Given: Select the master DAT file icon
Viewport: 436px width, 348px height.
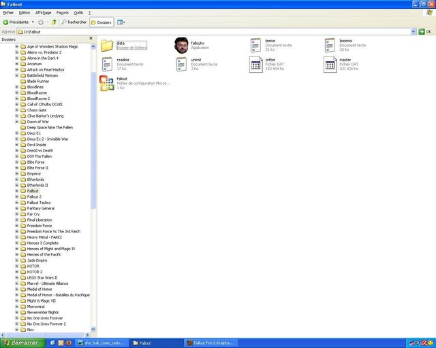Looking at the screenshot, I should pos(330,65).
